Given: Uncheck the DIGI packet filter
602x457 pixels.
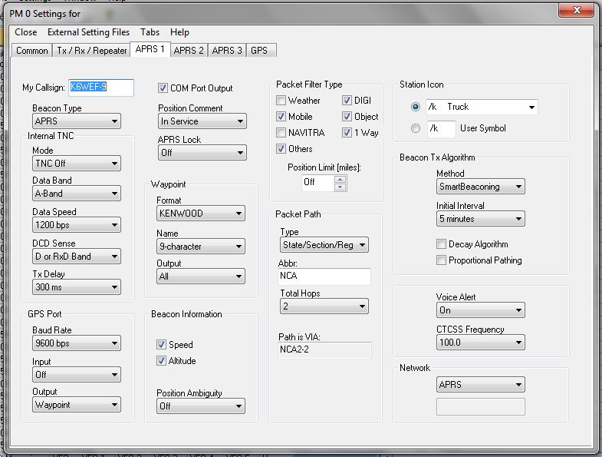Looking at the screenshot, I should point(347,101).
